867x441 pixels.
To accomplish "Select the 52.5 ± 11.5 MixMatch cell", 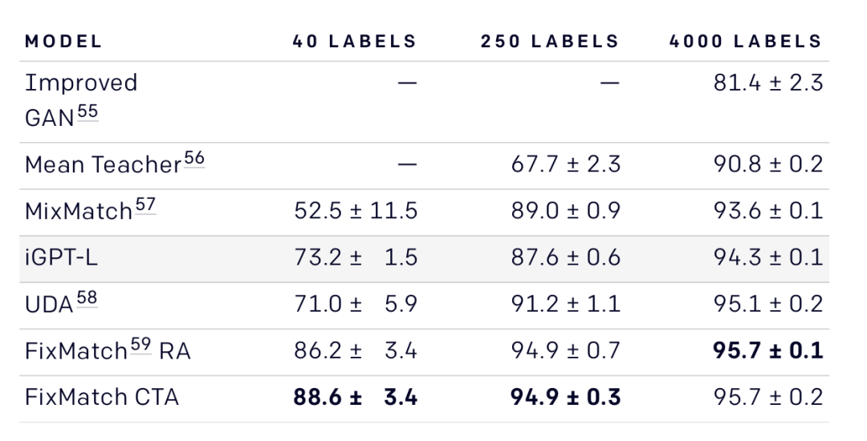I will tap(356, 212).
